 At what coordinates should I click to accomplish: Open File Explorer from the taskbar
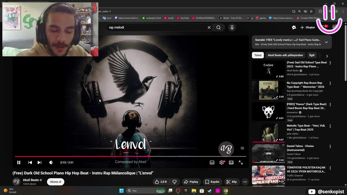coord(194,191)
